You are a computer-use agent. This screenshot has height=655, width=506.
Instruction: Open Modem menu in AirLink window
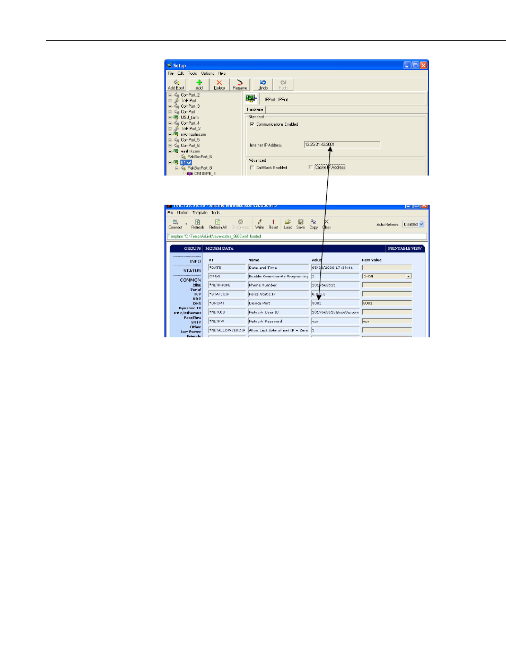click(182, 213)
